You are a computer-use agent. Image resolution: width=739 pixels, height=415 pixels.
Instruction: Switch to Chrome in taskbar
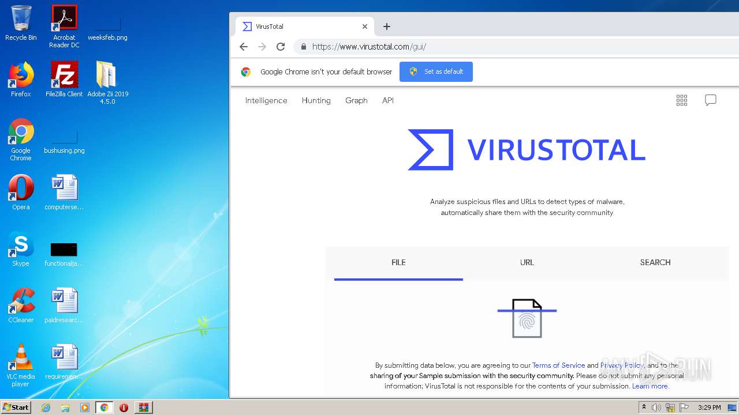(x=104, y=408)
